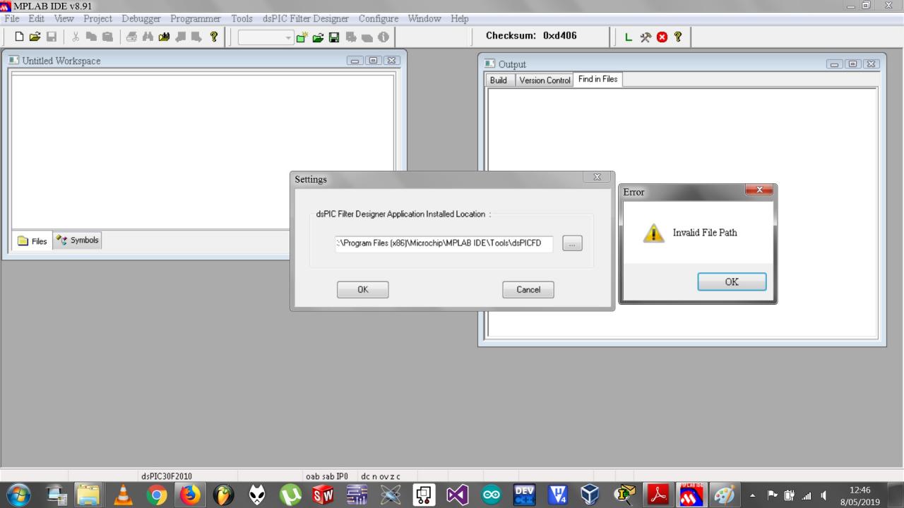Click the 'oab sab IP0' status bar entry
Screen dimensions: 904x508
point(326,476)
